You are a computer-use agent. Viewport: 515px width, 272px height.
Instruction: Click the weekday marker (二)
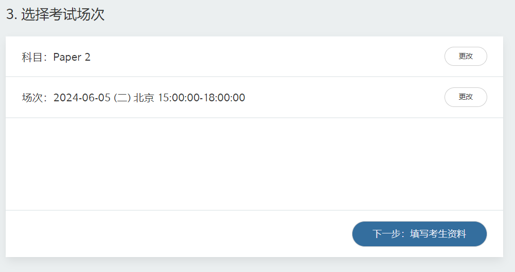click(x=122, y=98)
